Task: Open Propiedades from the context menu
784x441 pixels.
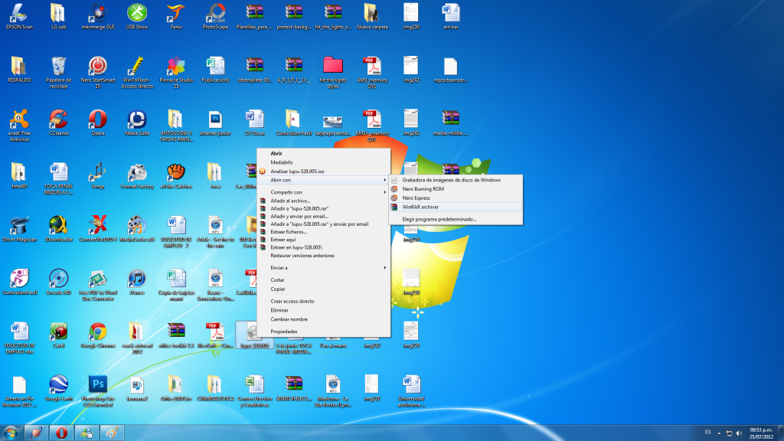Action: [x=324, y=332]
